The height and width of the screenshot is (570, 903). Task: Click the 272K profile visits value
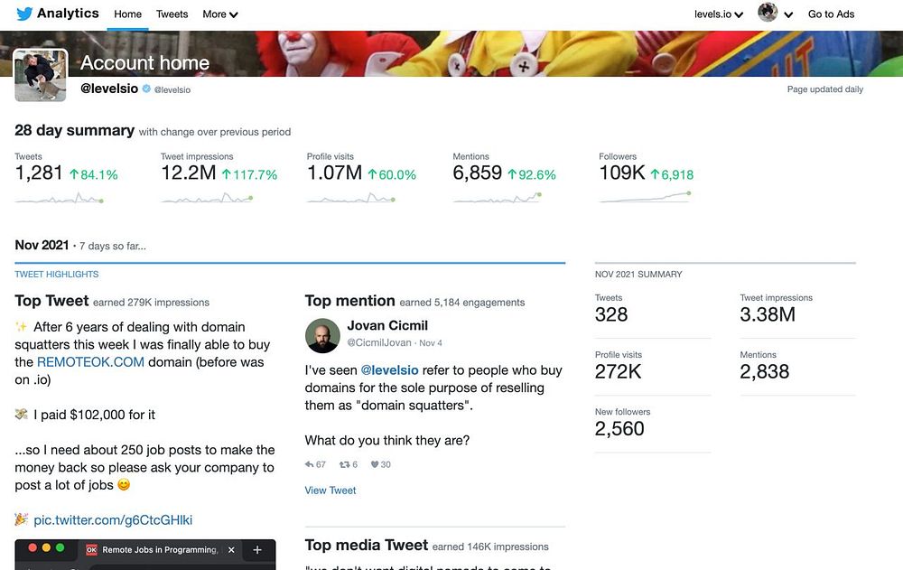[618, 372]
